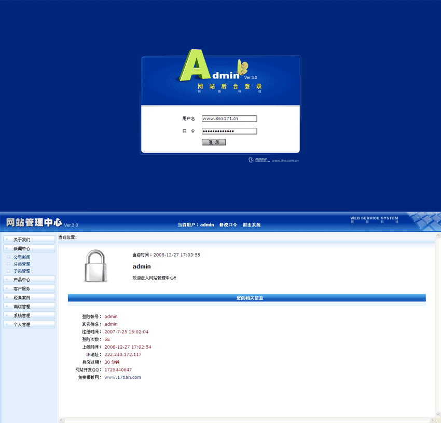Click the 修改口令 link in header
The width and height of the screenshot is (441, 423).
click(x=228, y=225)
